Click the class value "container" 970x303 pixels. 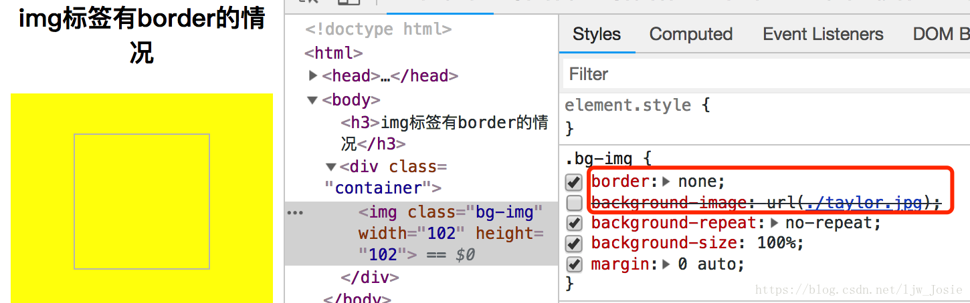[379, 188]
